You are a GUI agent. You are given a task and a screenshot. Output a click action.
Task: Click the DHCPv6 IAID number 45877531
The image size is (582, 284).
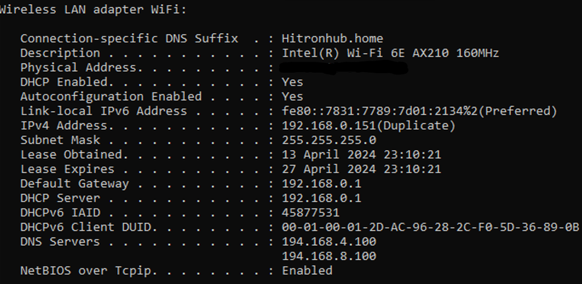(x=311, y=213)
